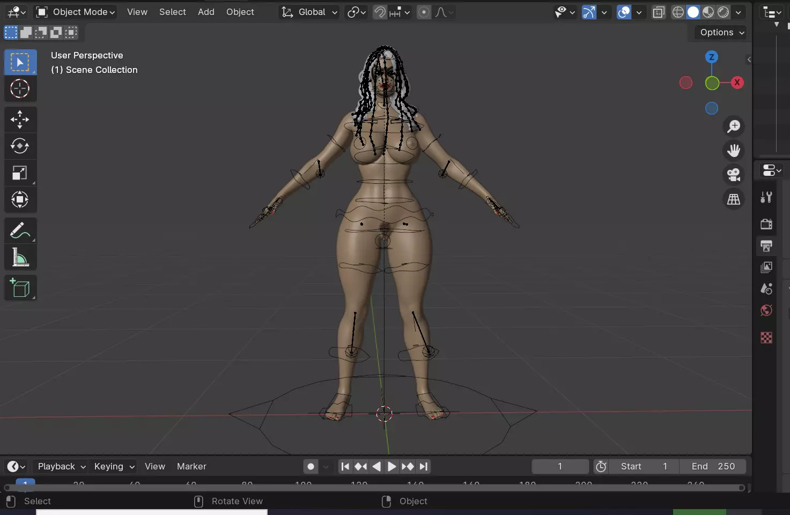
Task: Open the Add menu
Action: point(206,12)
